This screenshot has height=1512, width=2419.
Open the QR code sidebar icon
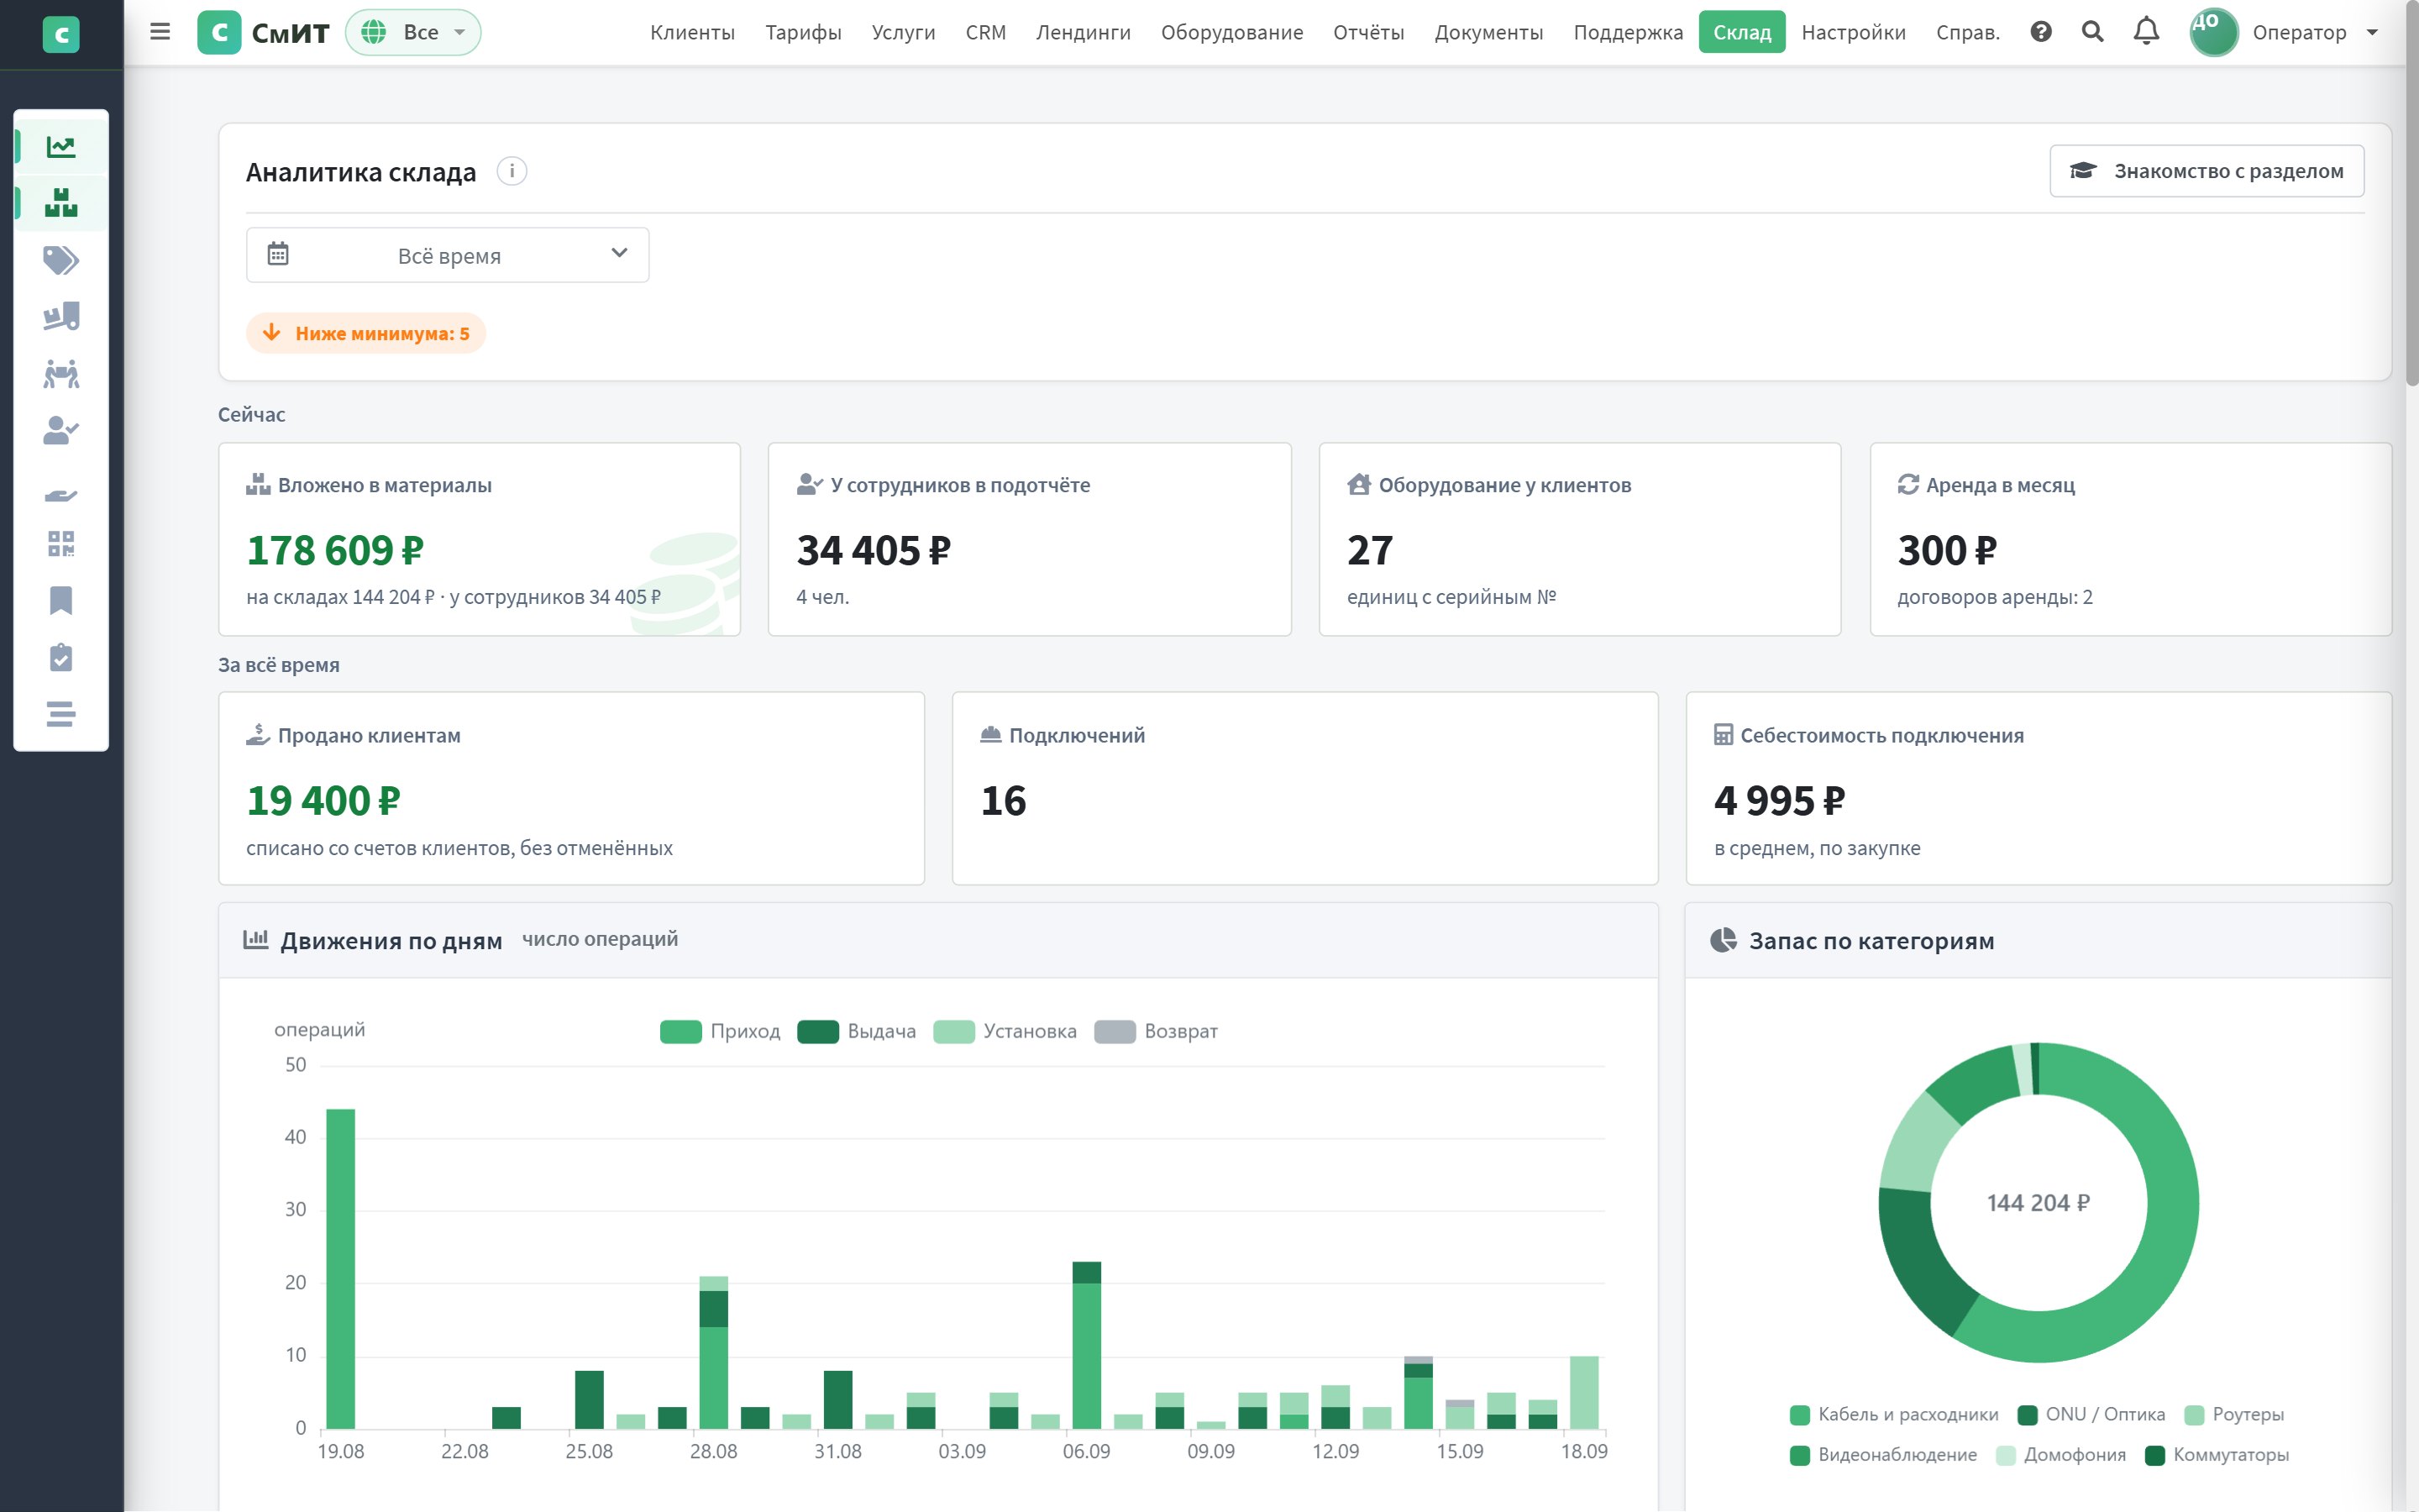[x=61, y=544]
